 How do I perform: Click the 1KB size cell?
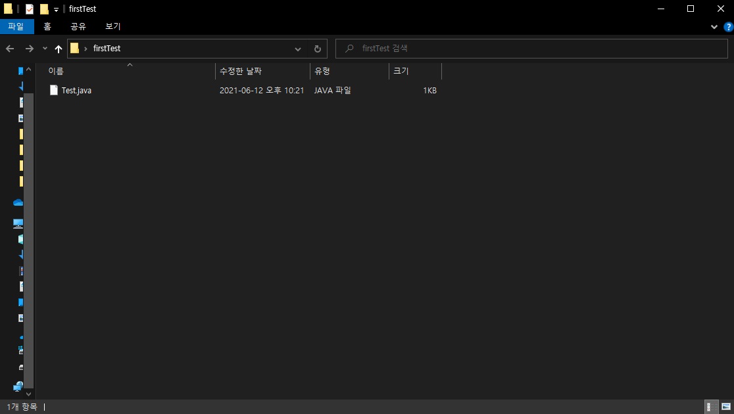(429, 90)
